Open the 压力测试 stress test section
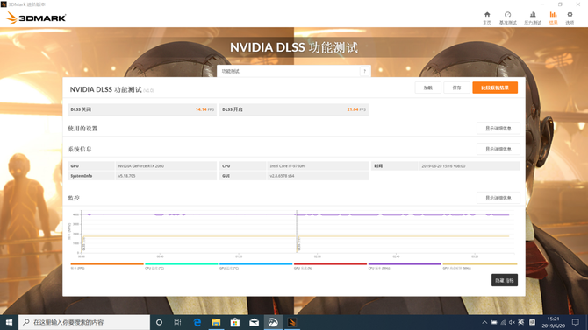Viewport: 588px width, 330px height. 533,18
